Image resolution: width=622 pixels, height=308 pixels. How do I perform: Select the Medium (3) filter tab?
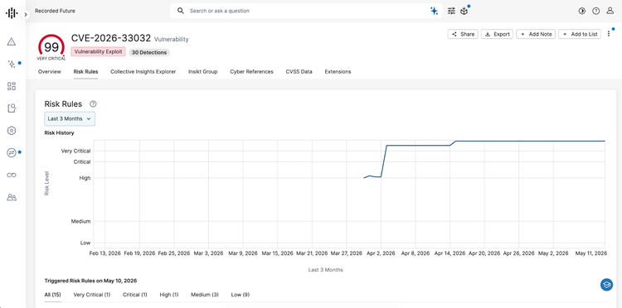tap(205, 295)
